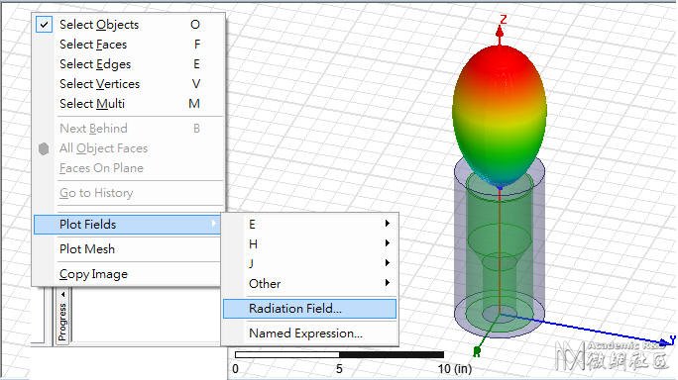Image resolution: width=678 pixels, height=380 pixels.
Task: Expand the Plot Fields submenu arrow
Action: coord(213,224)
